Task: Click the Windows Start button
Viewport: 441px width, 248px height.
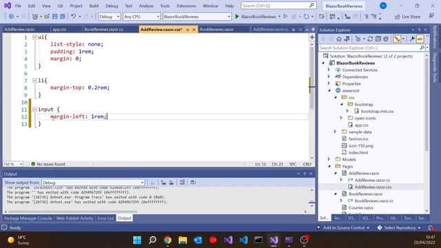Action: (x=137, y=240)
